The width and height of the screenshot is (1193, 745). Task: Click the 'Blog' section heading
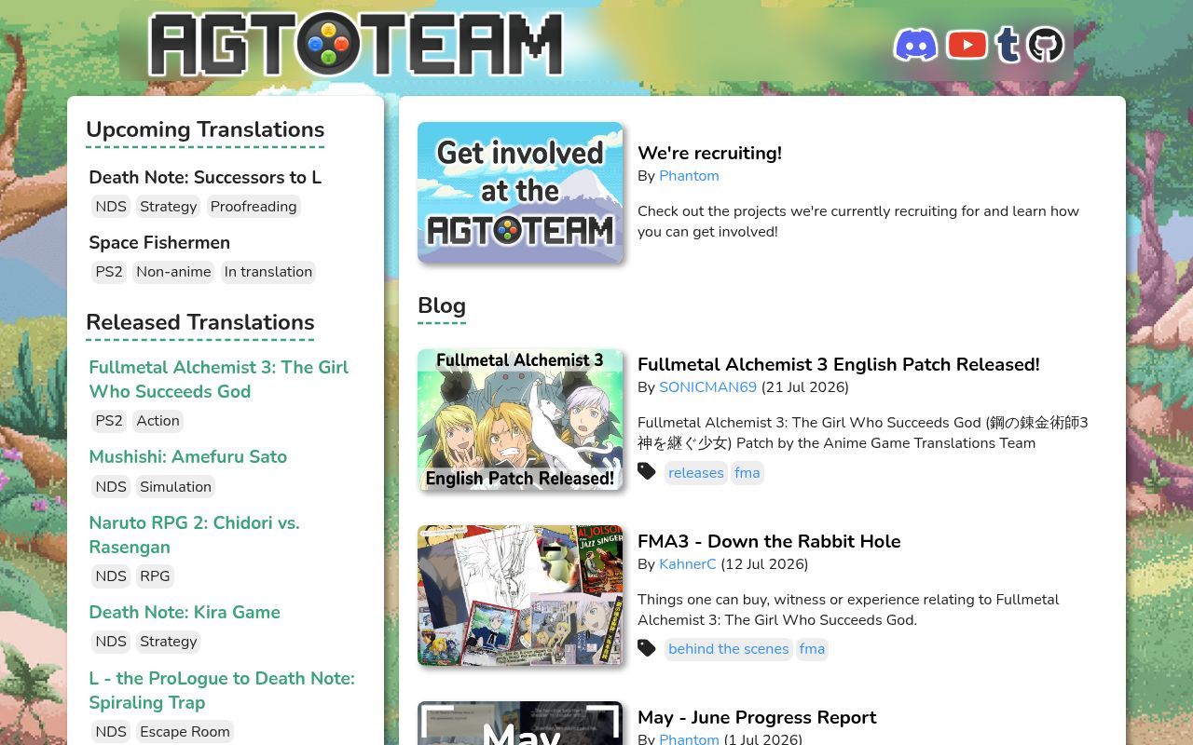[442, 305]
